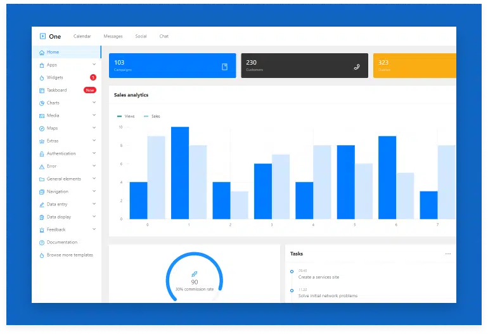Click the book icon in Campaigns card
This screenshot has height=334, width=488.
225,67
